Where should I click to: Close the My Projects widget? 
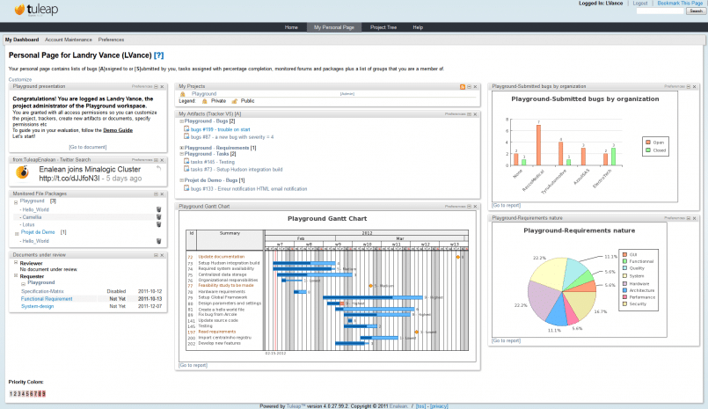(x=475, y=87)
